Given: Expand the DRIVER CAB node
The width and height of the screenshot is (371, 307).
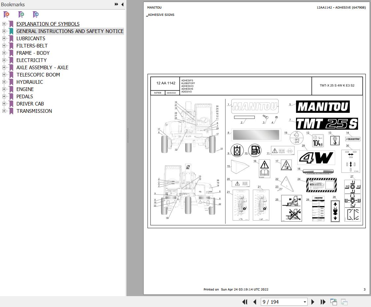Looking at the screenshot, I should [4, 104].
